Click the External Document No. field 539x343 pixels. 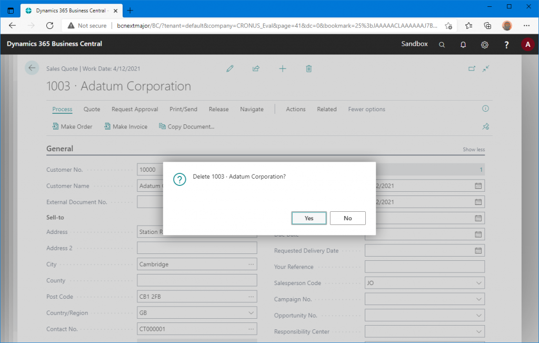point(150,202)
